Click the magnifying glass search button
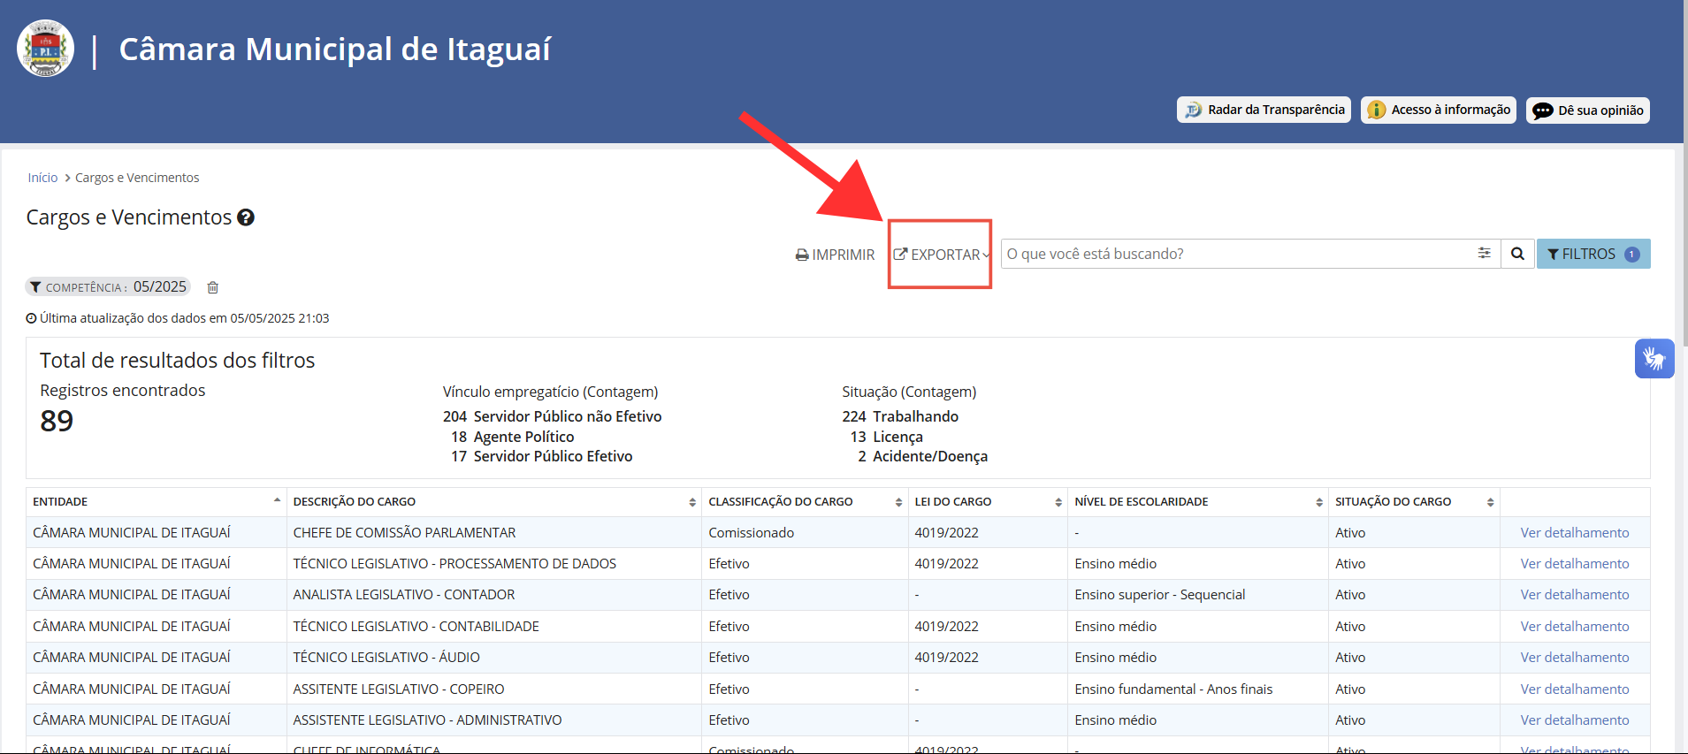 1517,254
